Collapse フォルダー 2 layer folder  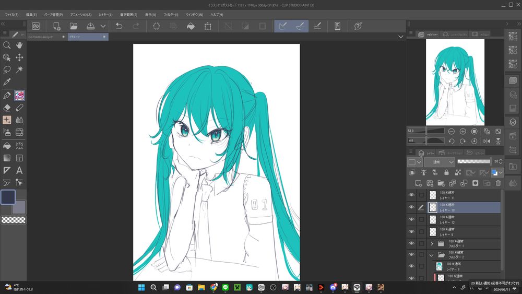(432, 255)
